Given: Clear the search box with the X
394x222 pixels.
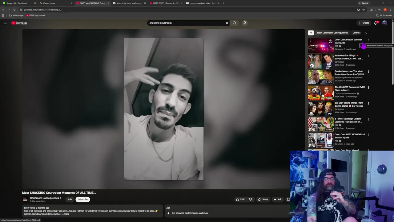Looking at the screenshot, I should 227,23.
